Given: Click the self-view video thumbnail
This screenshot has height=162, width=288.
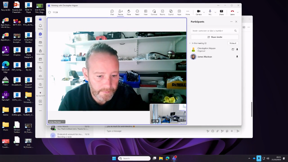Looking at the screenshot, I should point(168,114).
